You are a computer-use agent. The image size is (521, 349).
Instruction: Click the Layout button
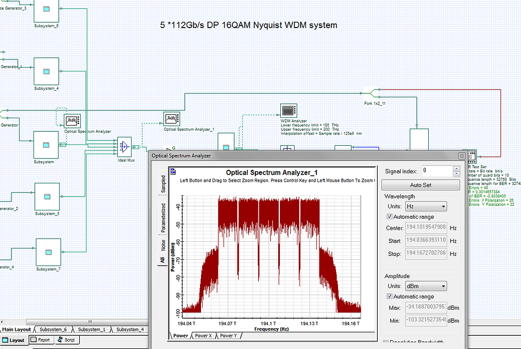[x=15, y=340]
